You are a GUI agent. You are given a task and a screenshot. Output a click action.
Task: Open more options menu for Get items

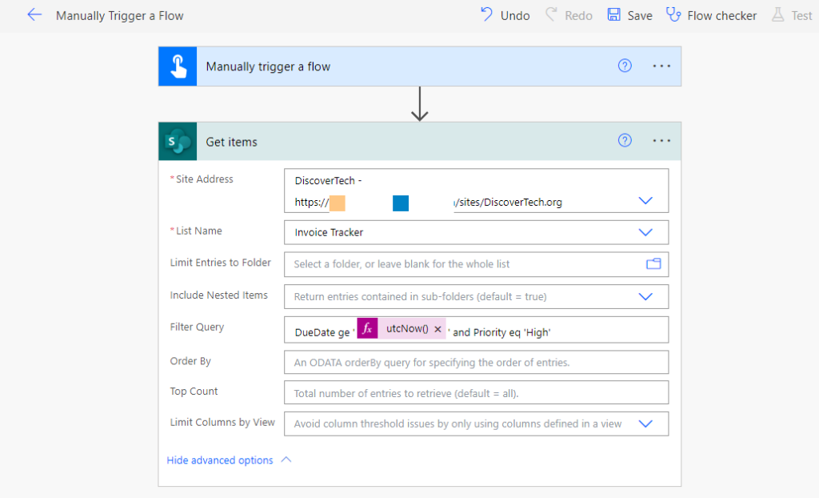coord(661,141)
